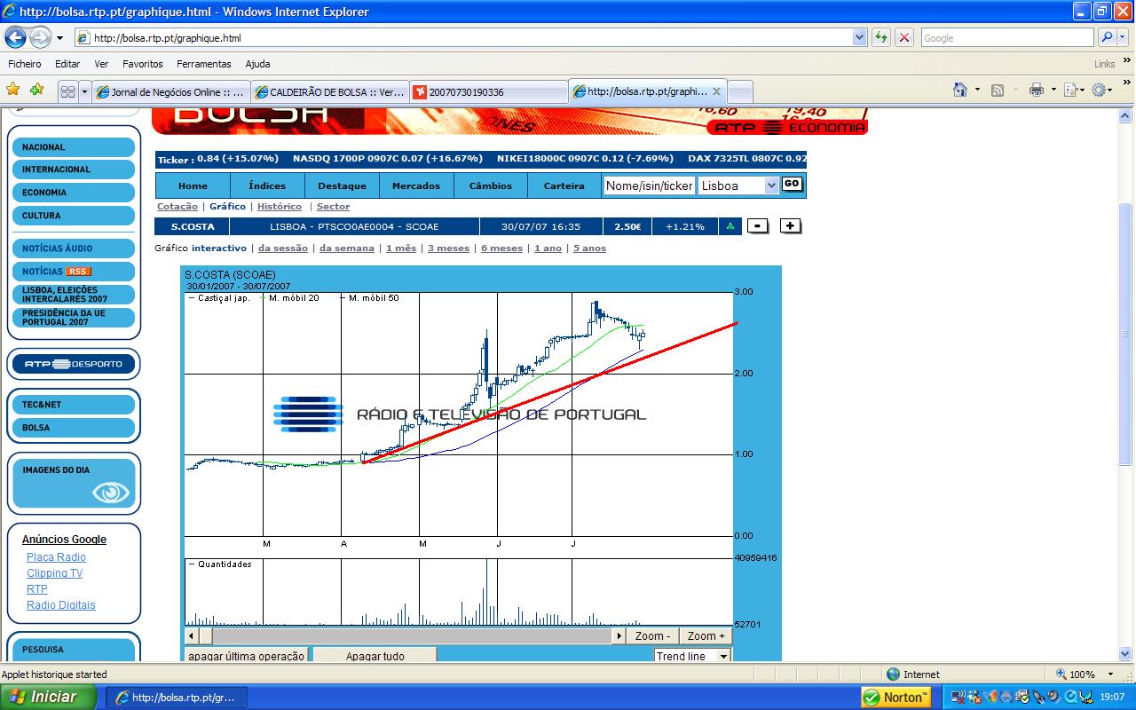Click the RTP Desporto logo button
The width and height of the screenshot is (1136, 710).
click(74, 364)
